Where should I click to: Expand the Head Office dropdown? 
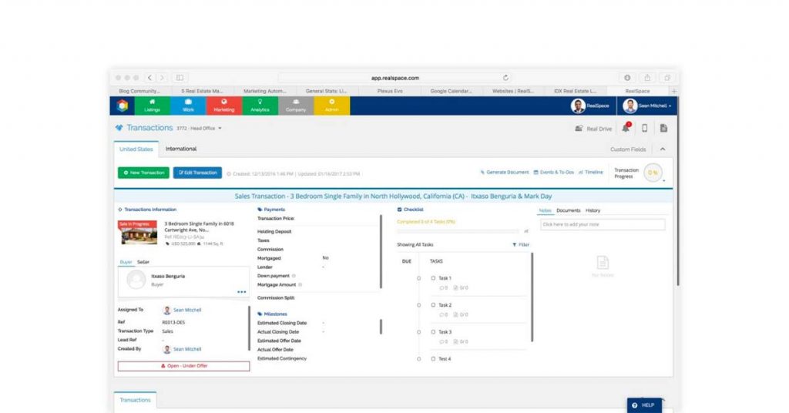220,128
